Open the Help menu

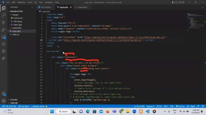click(x=57, y=2)
